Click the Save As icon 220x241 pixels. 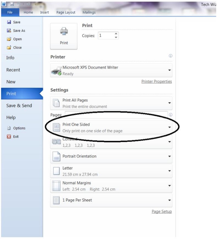click(9, 30)
